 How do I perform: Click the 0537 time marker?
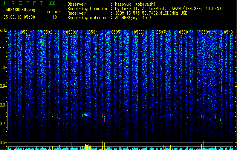pos(161,32)
